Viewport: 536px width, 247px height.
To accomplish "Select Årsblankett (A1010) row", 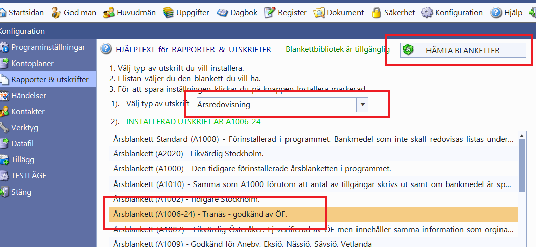I will point(313,184).
